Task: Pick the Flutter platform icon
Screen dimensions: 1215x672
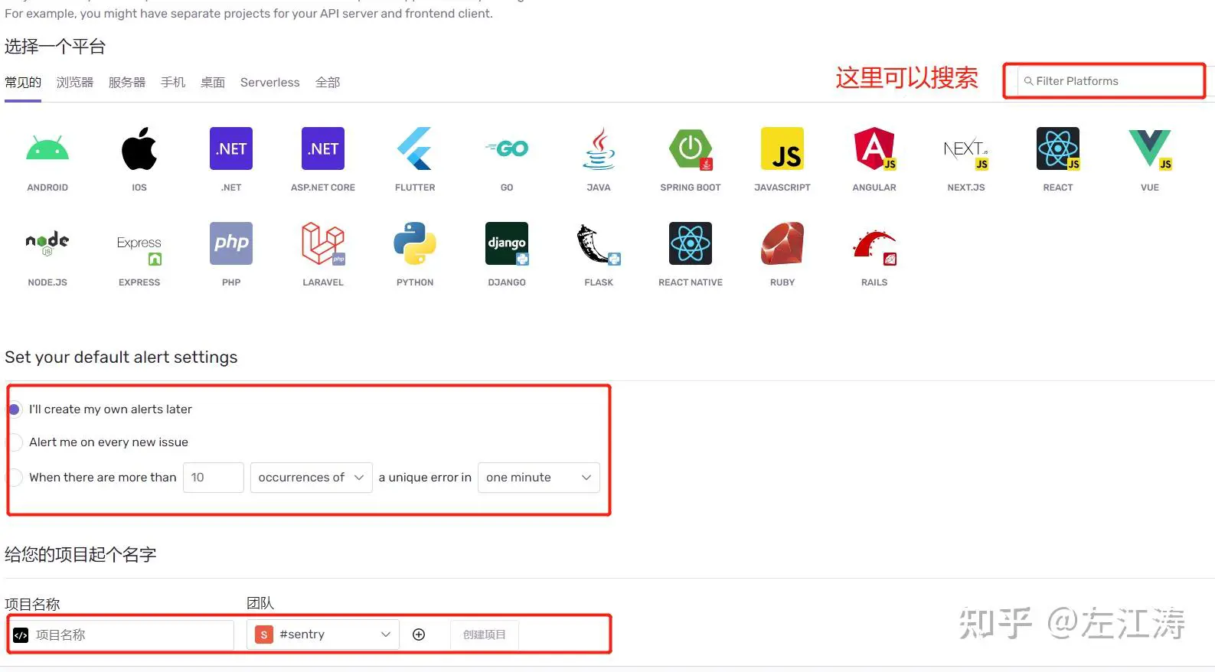Action: tap(415, 149)
